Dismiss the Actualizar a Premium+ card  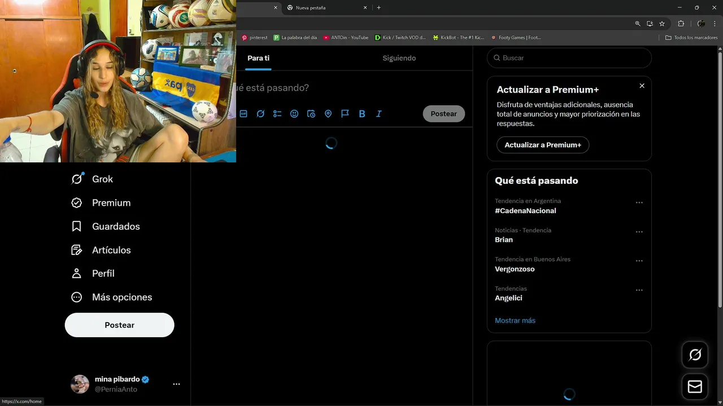[x=642, y=86]
